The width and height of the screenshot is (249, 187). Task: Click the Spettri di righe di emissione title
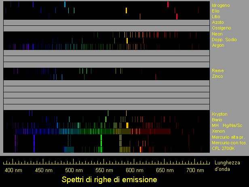click(109, 180)
